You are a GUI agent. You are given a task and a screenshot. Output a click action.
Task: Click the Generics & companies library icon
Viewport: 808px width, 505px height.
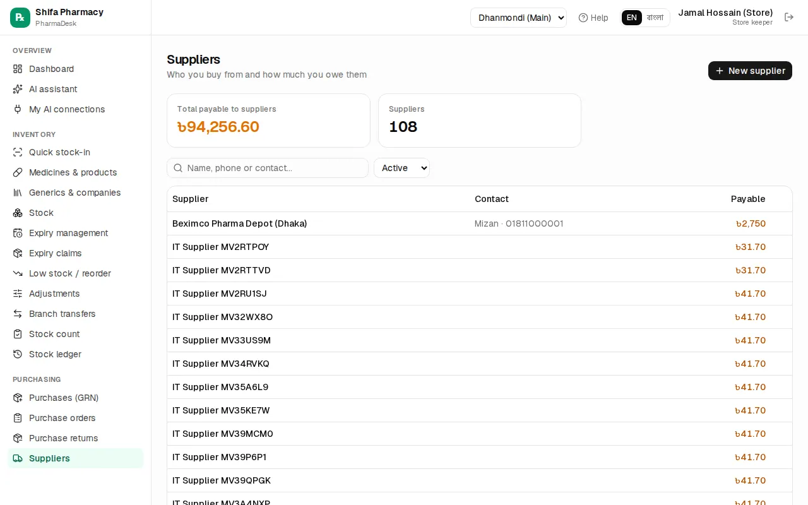tap(18, 193)
